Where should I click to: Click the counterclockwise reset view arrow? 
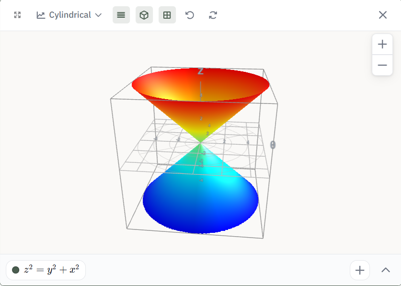pyautogui.click(x=190, y=15)
